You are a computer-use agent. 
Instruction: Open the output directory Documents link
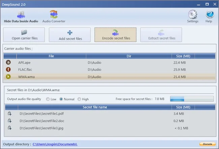(x=55, y=144)
